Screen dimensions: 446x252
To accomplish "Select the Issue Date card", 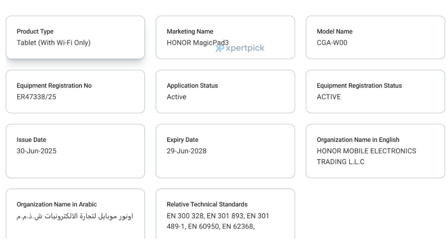I will coord(75,151).
